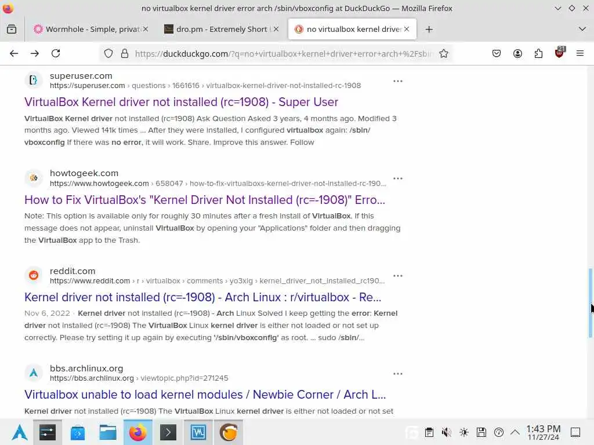
Task: Expand the hidden system tray icons arrow
Action: coord(515,432)
